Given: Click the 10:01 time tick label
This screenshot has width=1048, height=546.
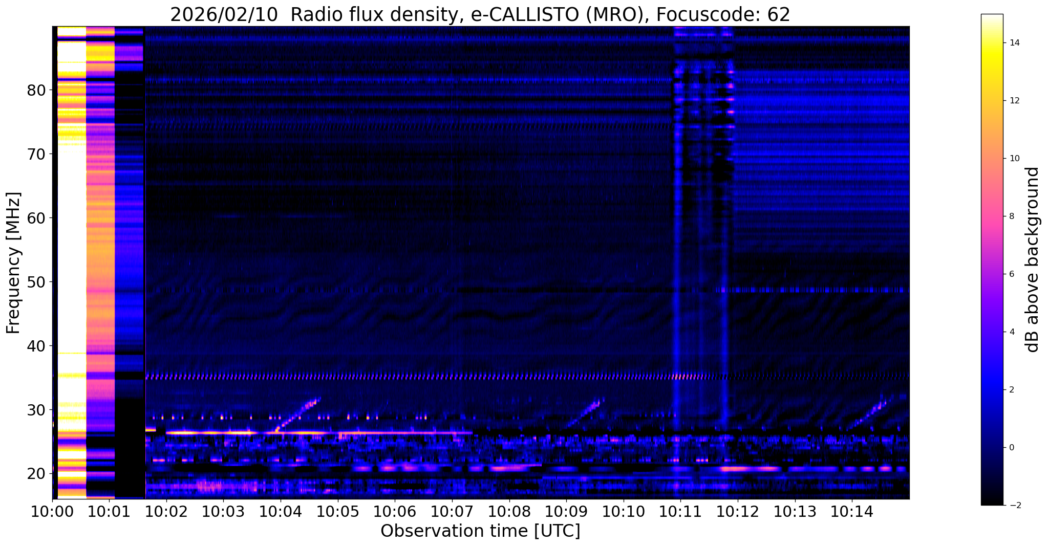Looking at the screenshot, I should pyautogui.click(x=109, y=511).
